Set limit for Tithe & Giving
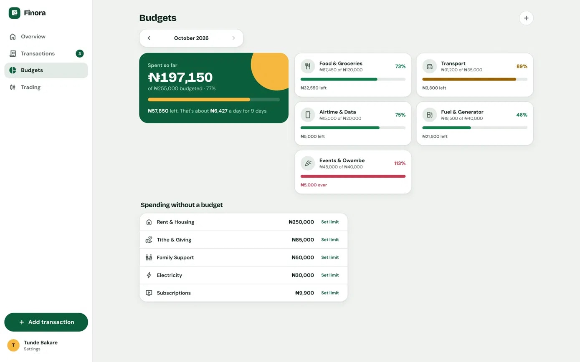580x362 pixels. [330, 240]
